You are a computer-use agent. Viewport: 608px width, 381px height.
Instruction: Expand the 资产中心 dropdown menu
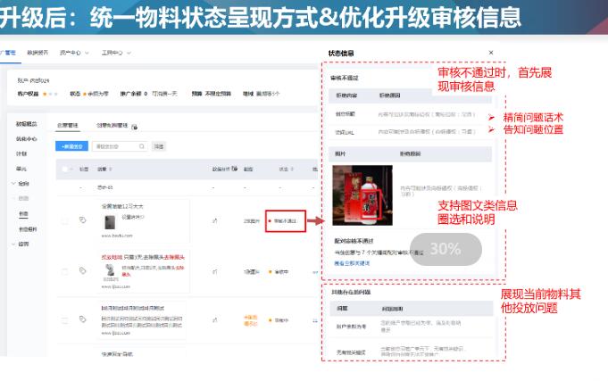(x=75, y=54)
